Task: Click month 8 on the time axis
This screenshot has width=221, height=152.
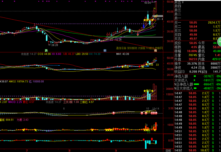Action: click(69, 151)
